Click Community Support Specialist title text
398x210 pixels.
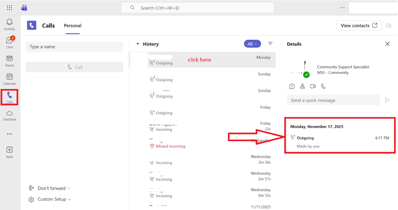(x=343, y=67)
